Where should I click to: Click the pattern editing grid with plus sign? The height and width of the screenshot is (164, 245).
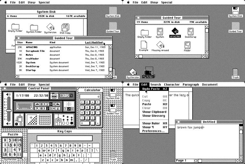click(x=32, y=120)
